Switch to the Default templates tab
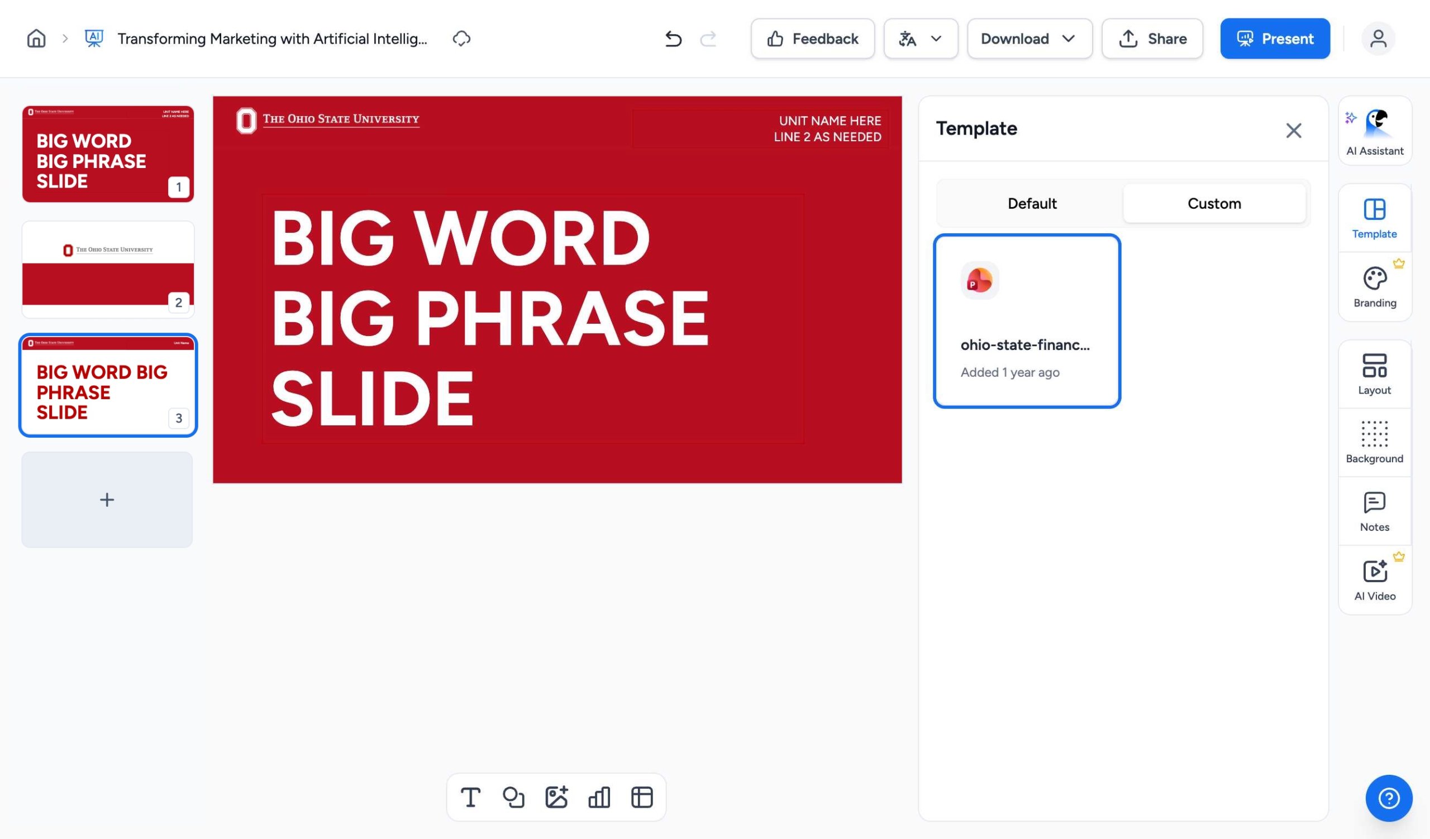 coord(1032,203)
